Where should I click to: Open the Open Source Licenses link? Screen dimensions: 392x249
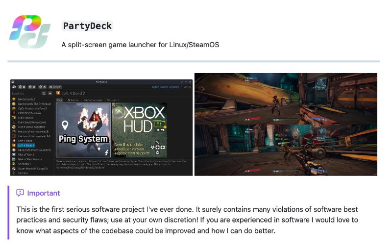click(166, 87)
